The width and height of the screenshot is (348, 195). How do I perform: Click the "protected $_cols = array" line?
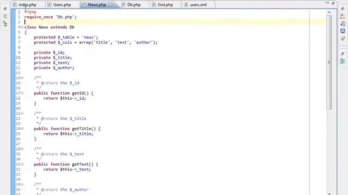96,42
